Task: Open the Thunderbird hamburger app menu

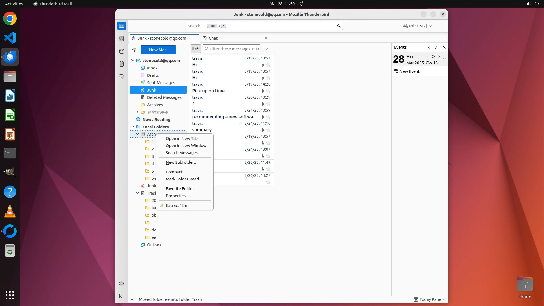Action: point(442,26)
